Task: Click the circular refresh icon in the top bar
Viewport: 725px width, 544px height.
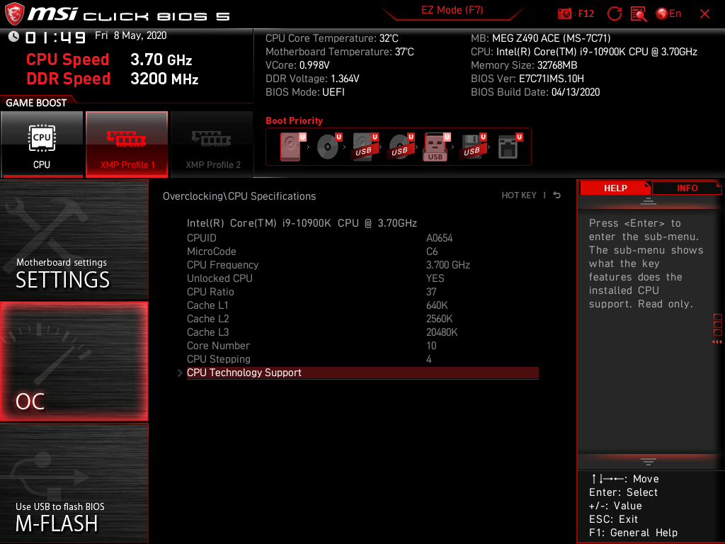Action: [614, 14]
